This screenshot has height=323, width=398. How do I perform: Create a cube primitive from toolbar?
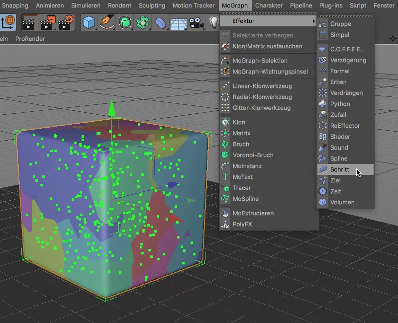click(89, 22)
